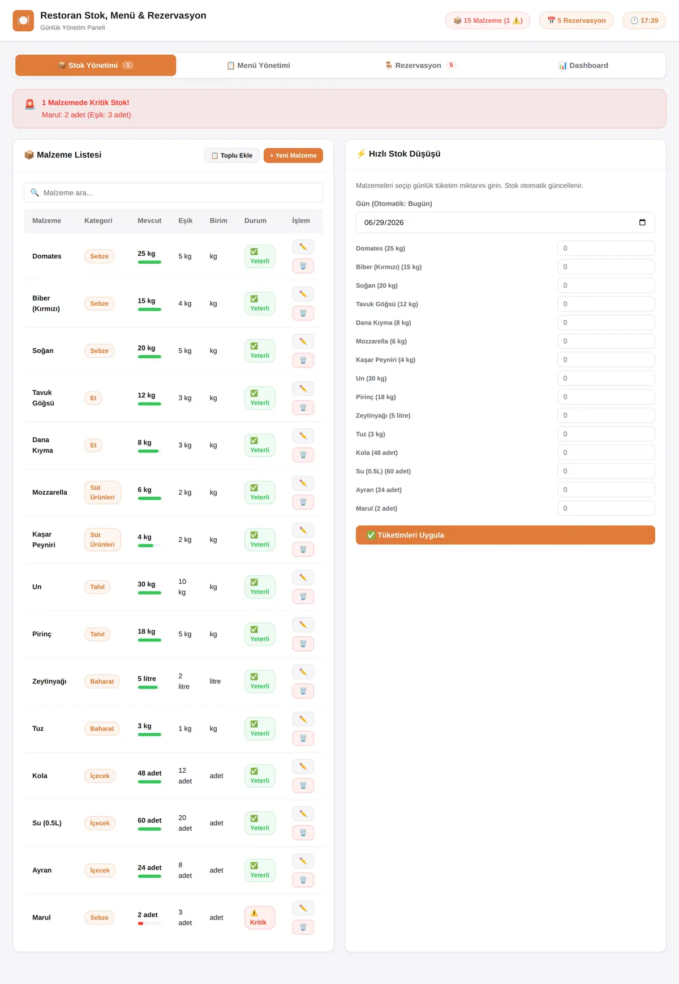The image size is (679, 984).
Task: Click the 5 Rezervasyon header badge
Action: tap(576, 20)
